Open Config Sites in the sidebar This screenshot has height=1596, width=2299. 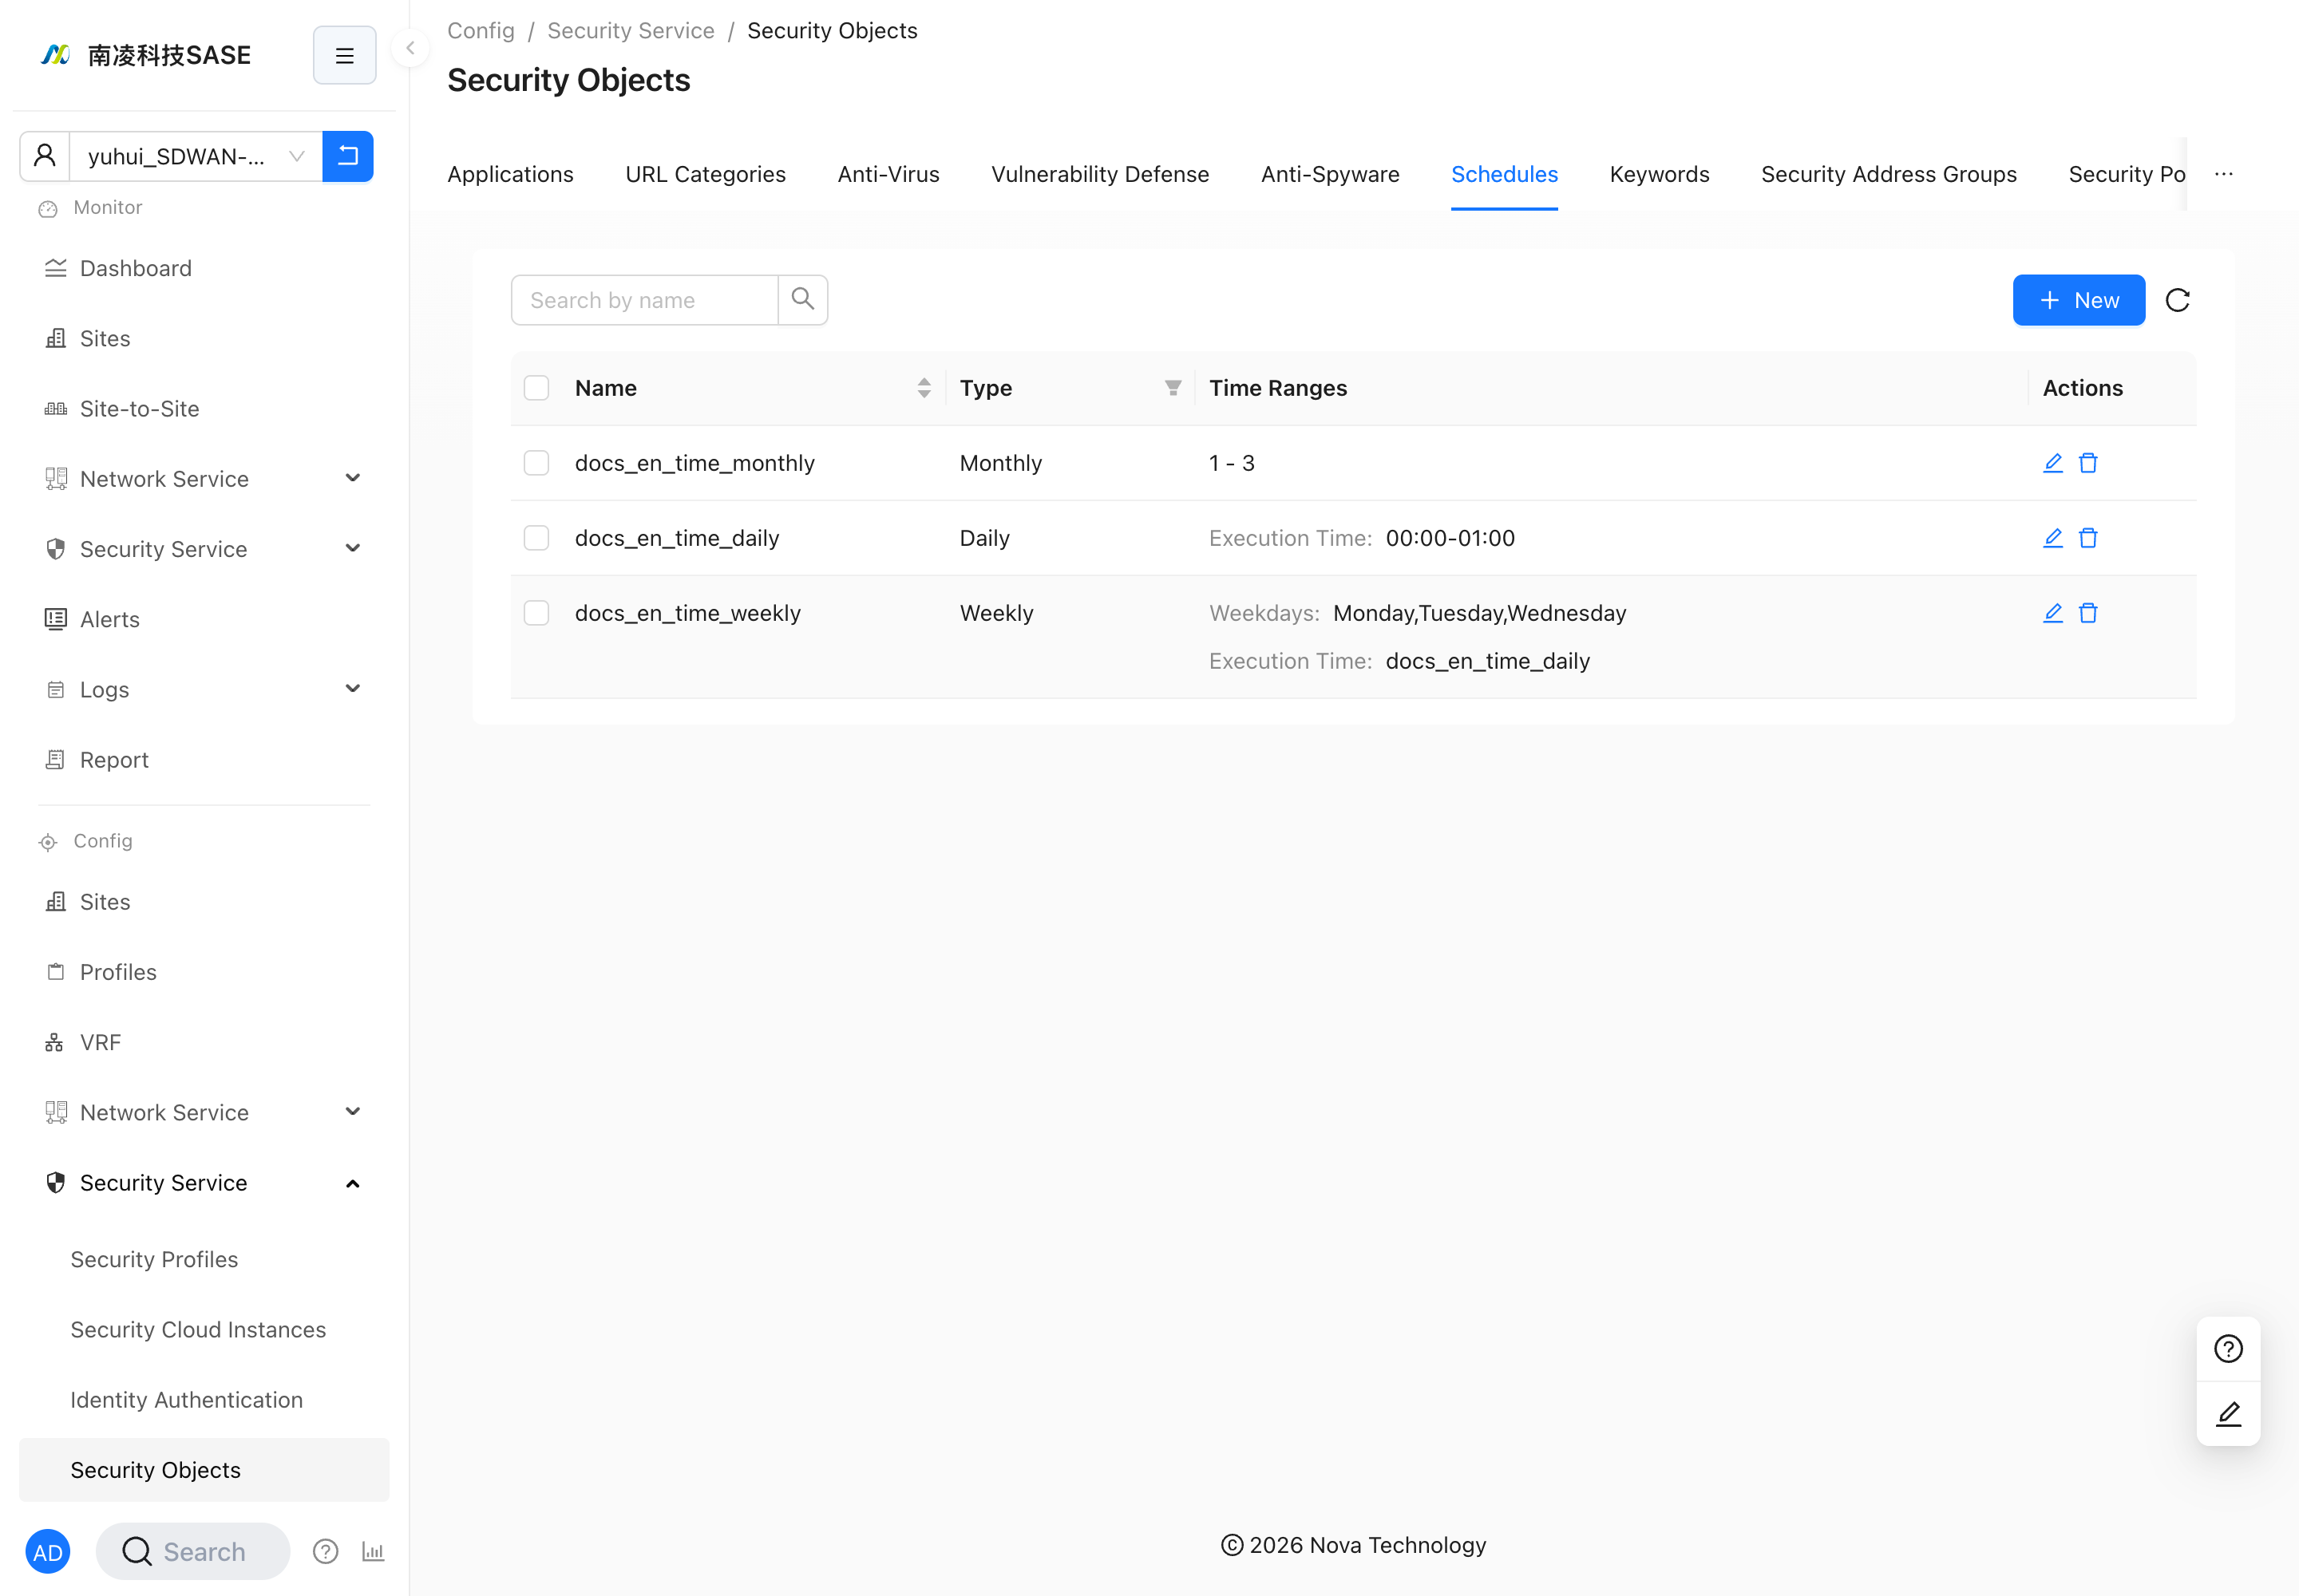coord(204,902)
